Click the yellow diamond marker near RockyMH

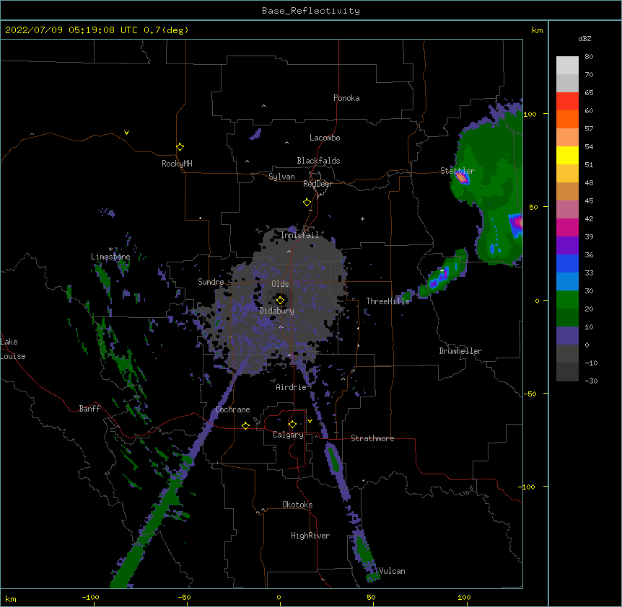[x=180, y=147]
